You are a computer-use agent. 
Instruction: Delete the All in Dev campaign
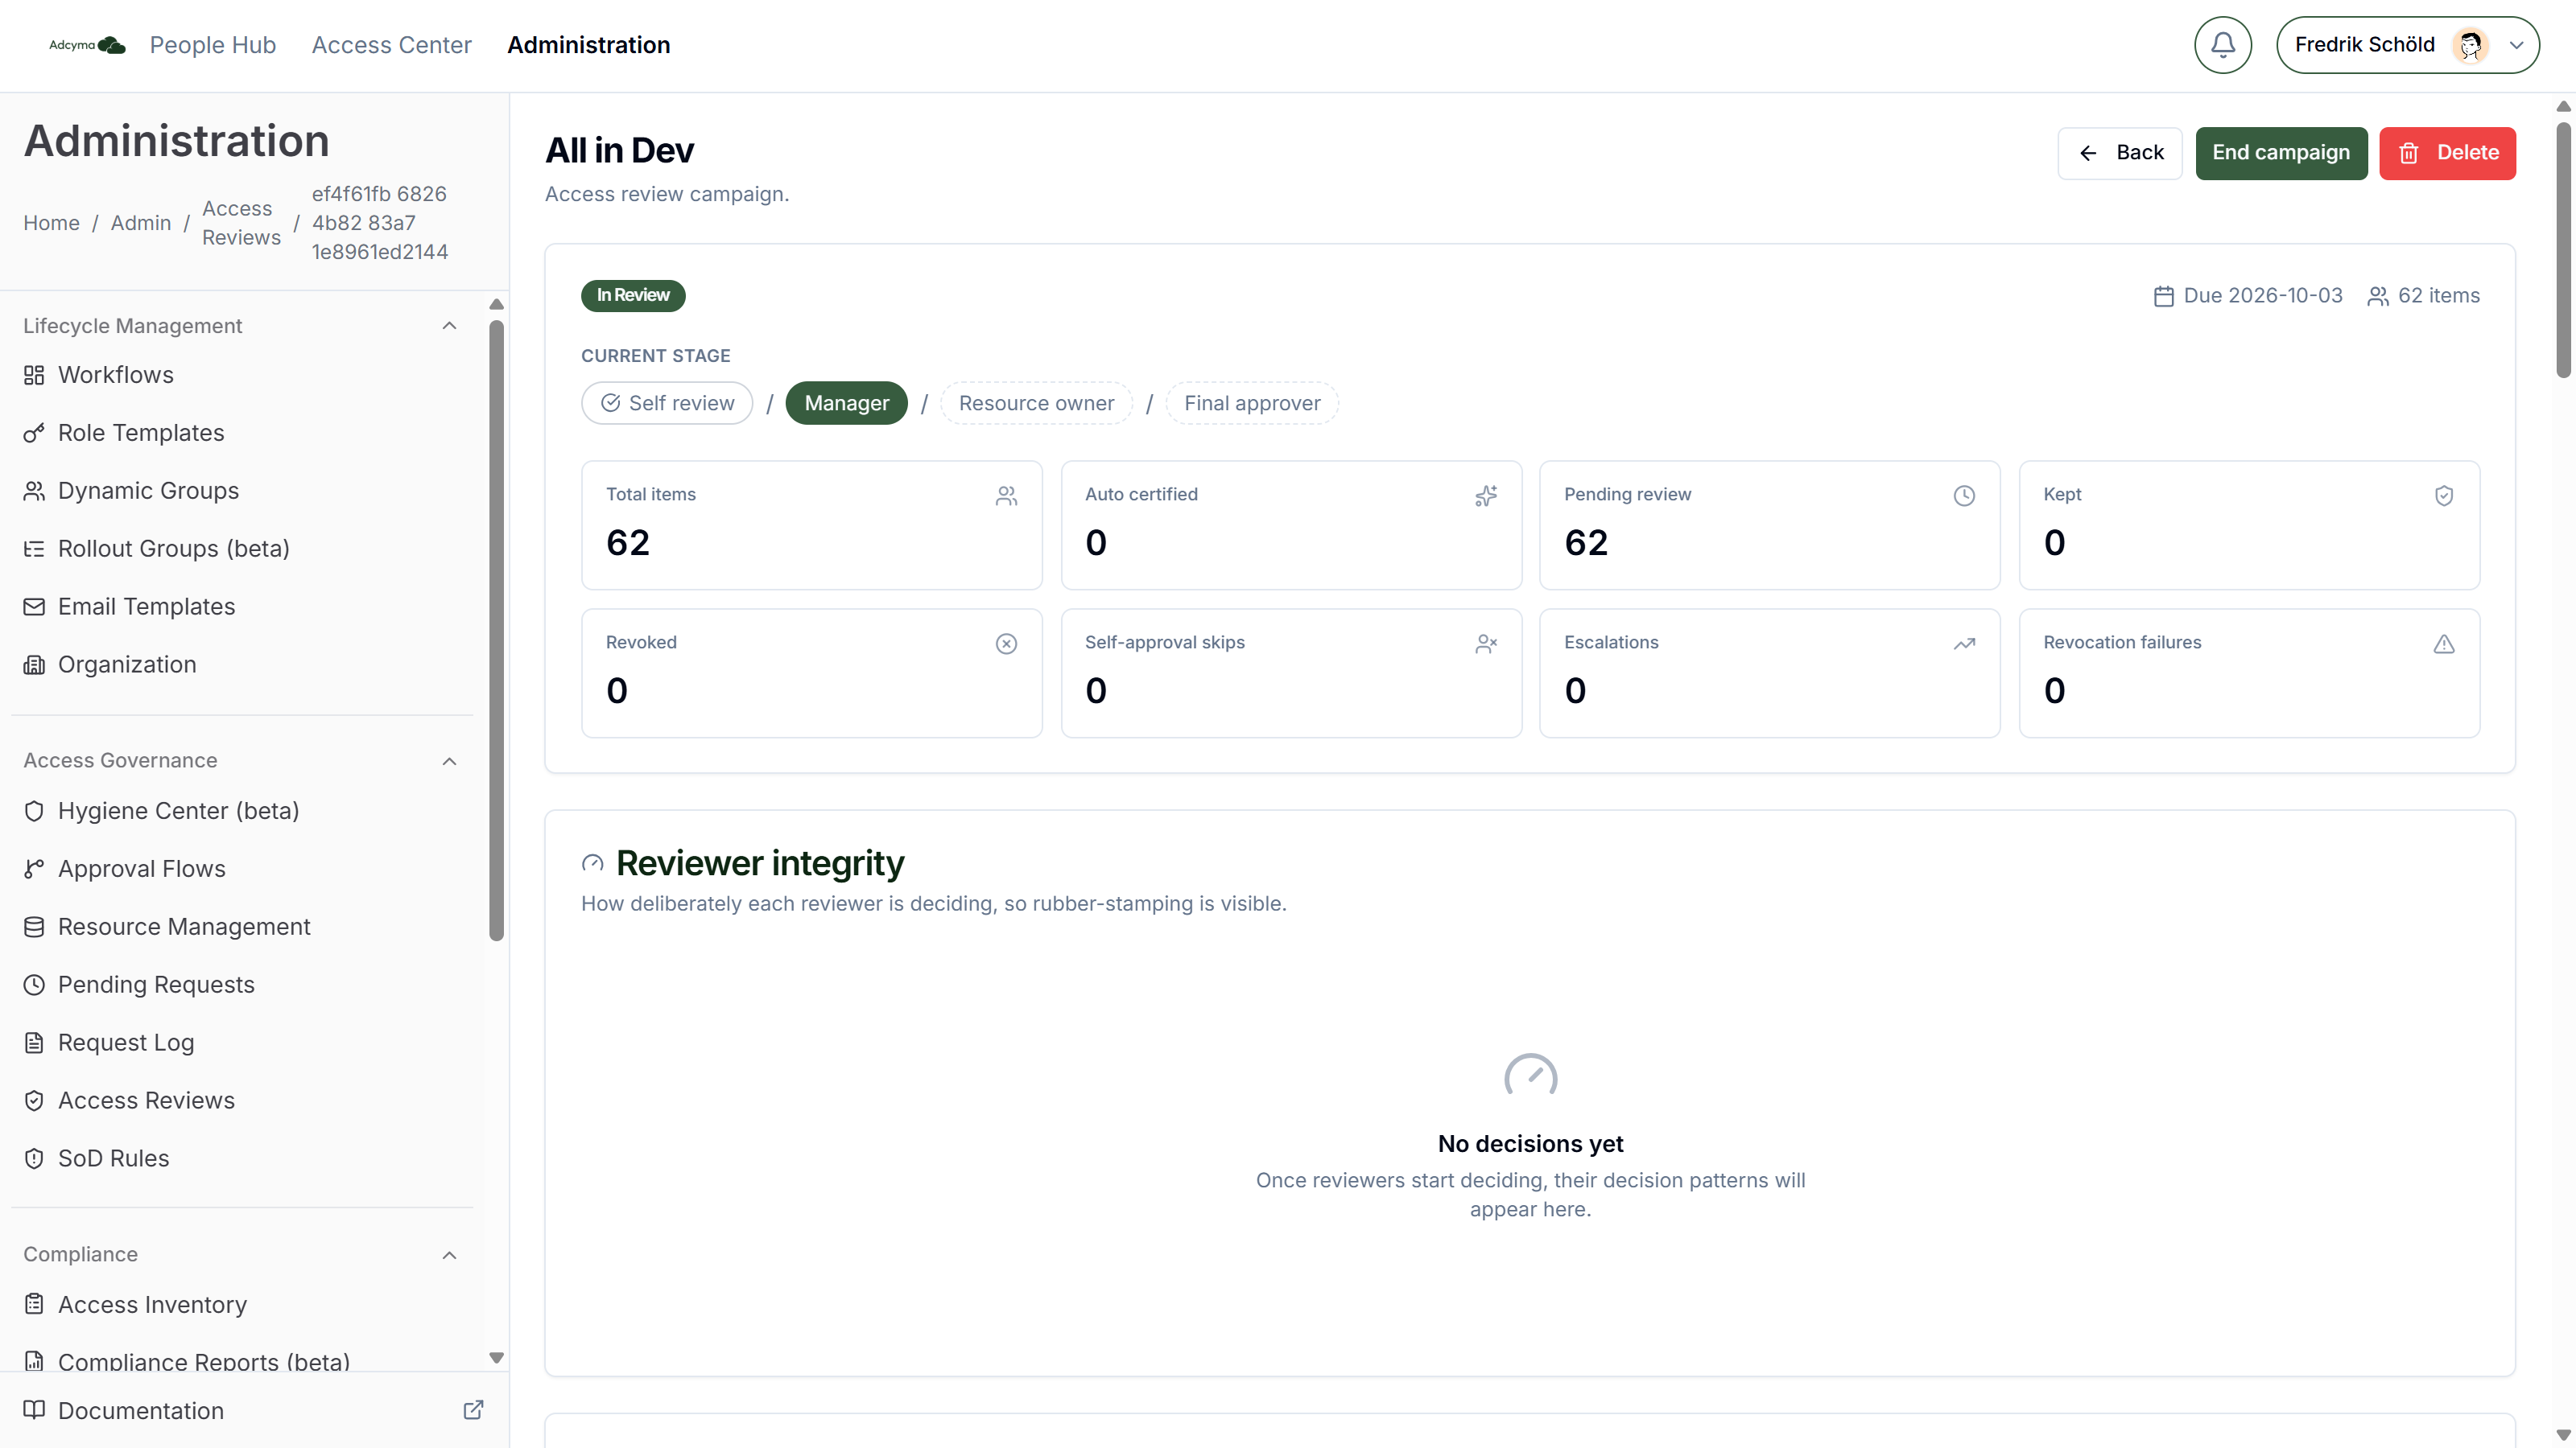coord(2446,153)
